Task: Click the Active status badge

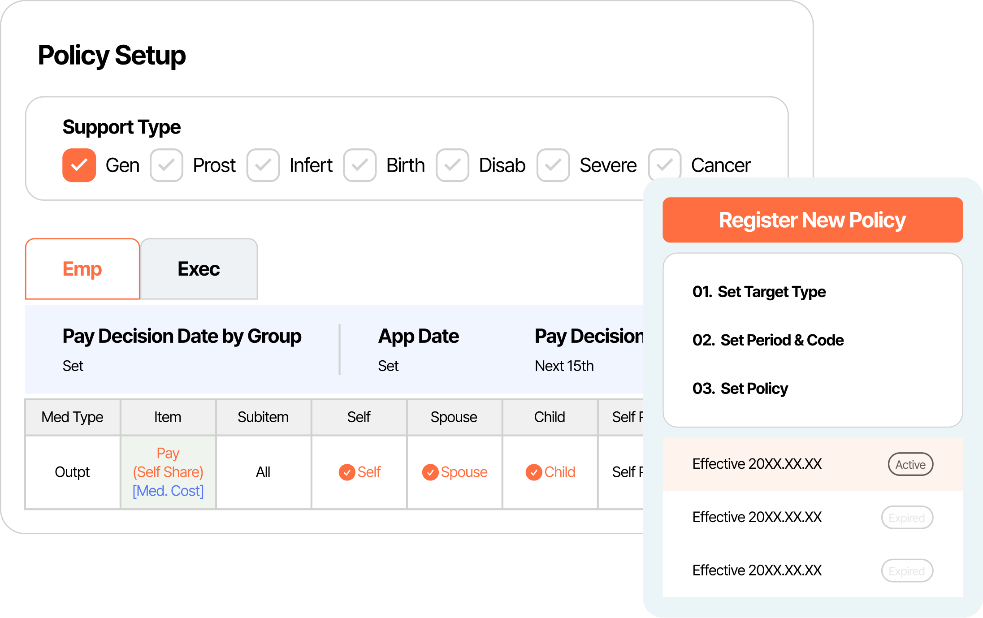Action: click(x=910, y=464)
